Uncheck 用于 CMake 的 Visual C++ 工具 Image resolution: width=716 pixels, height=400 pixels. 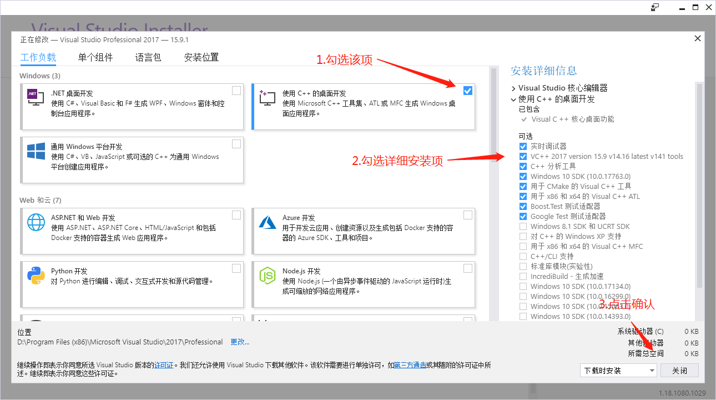pyautogui.click(x=523, y=187)
